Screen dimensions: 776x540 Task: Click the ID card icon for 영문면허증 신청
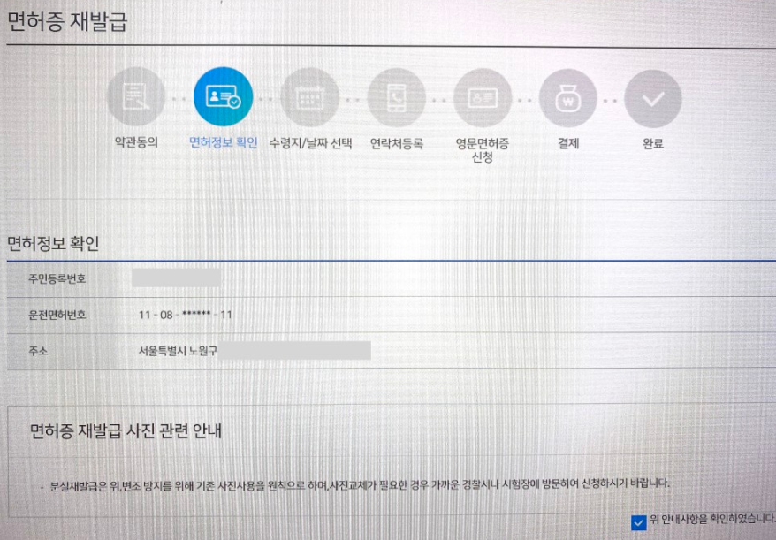pyautogui.click(x=483, y=98)
